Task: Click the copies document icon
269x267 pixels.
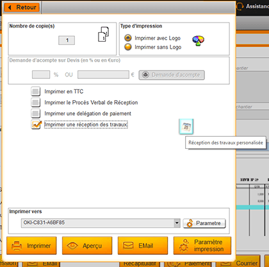Action: (103, 34)
